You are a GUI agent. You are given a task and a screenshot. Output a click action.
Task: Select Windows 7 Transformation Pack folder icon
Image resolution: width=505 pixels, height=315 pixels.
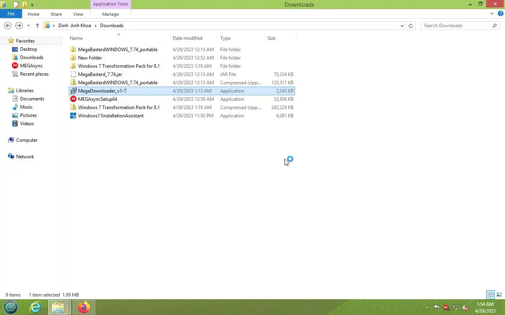pos(73,66)
